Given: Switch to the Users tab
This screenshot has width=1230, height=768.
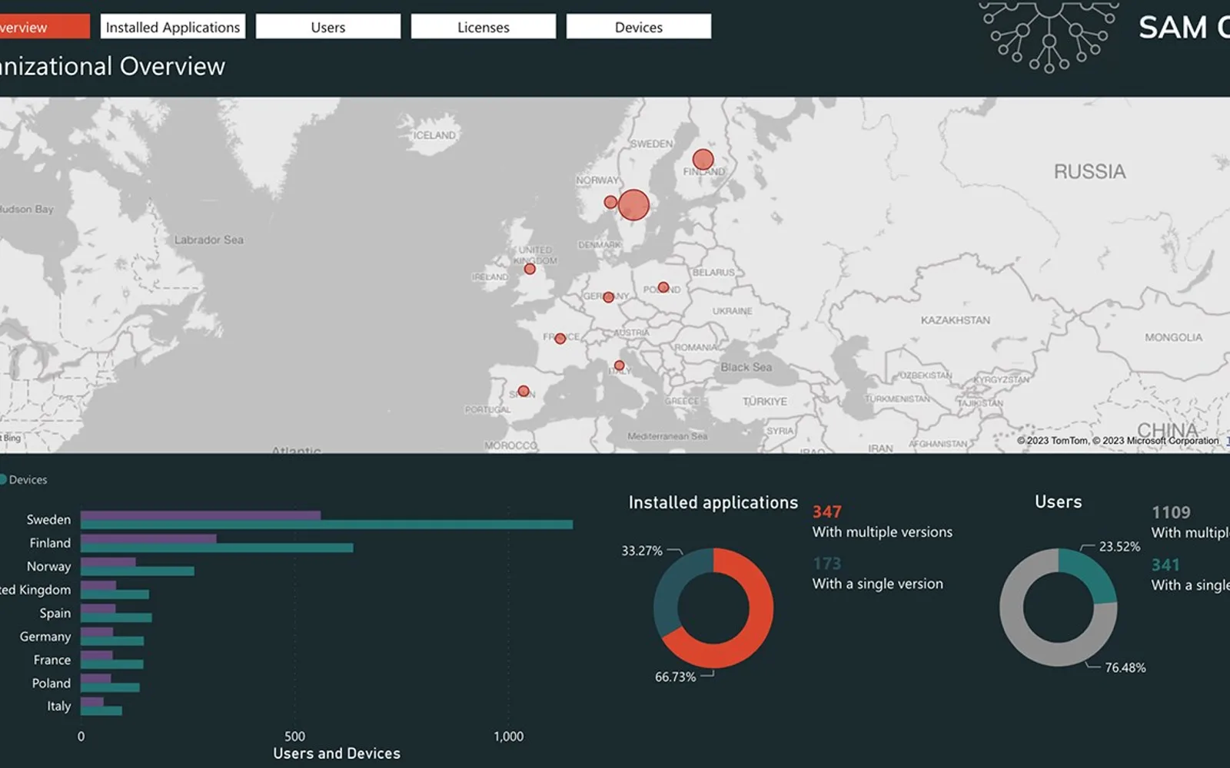Looking at the screenshot, I should [328, 27].
